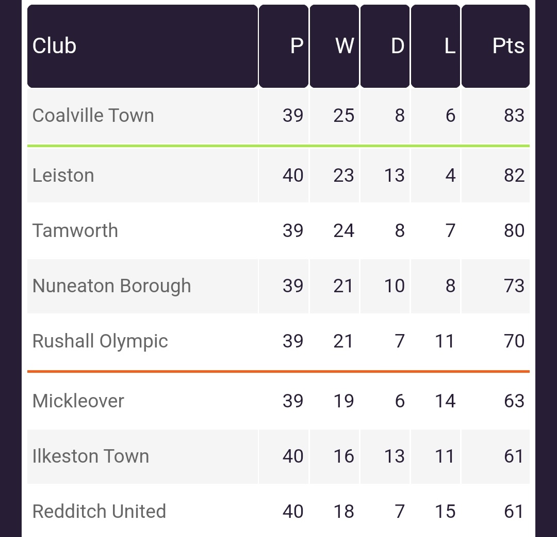Viewport: 557px width, 537px height.
Task: Sort by the W wins column header
Action: pos(334,46)
